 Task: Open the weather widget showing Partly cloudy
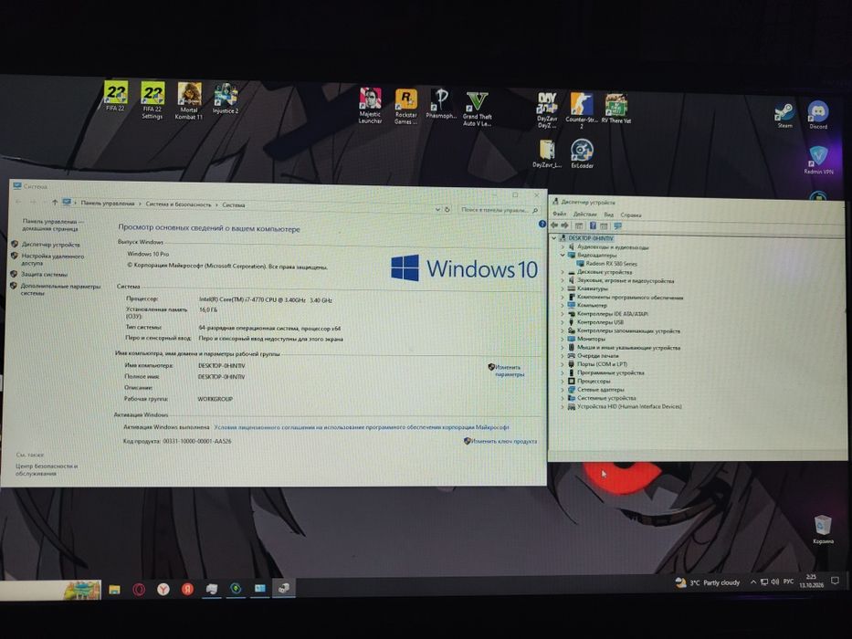point(708,582)
